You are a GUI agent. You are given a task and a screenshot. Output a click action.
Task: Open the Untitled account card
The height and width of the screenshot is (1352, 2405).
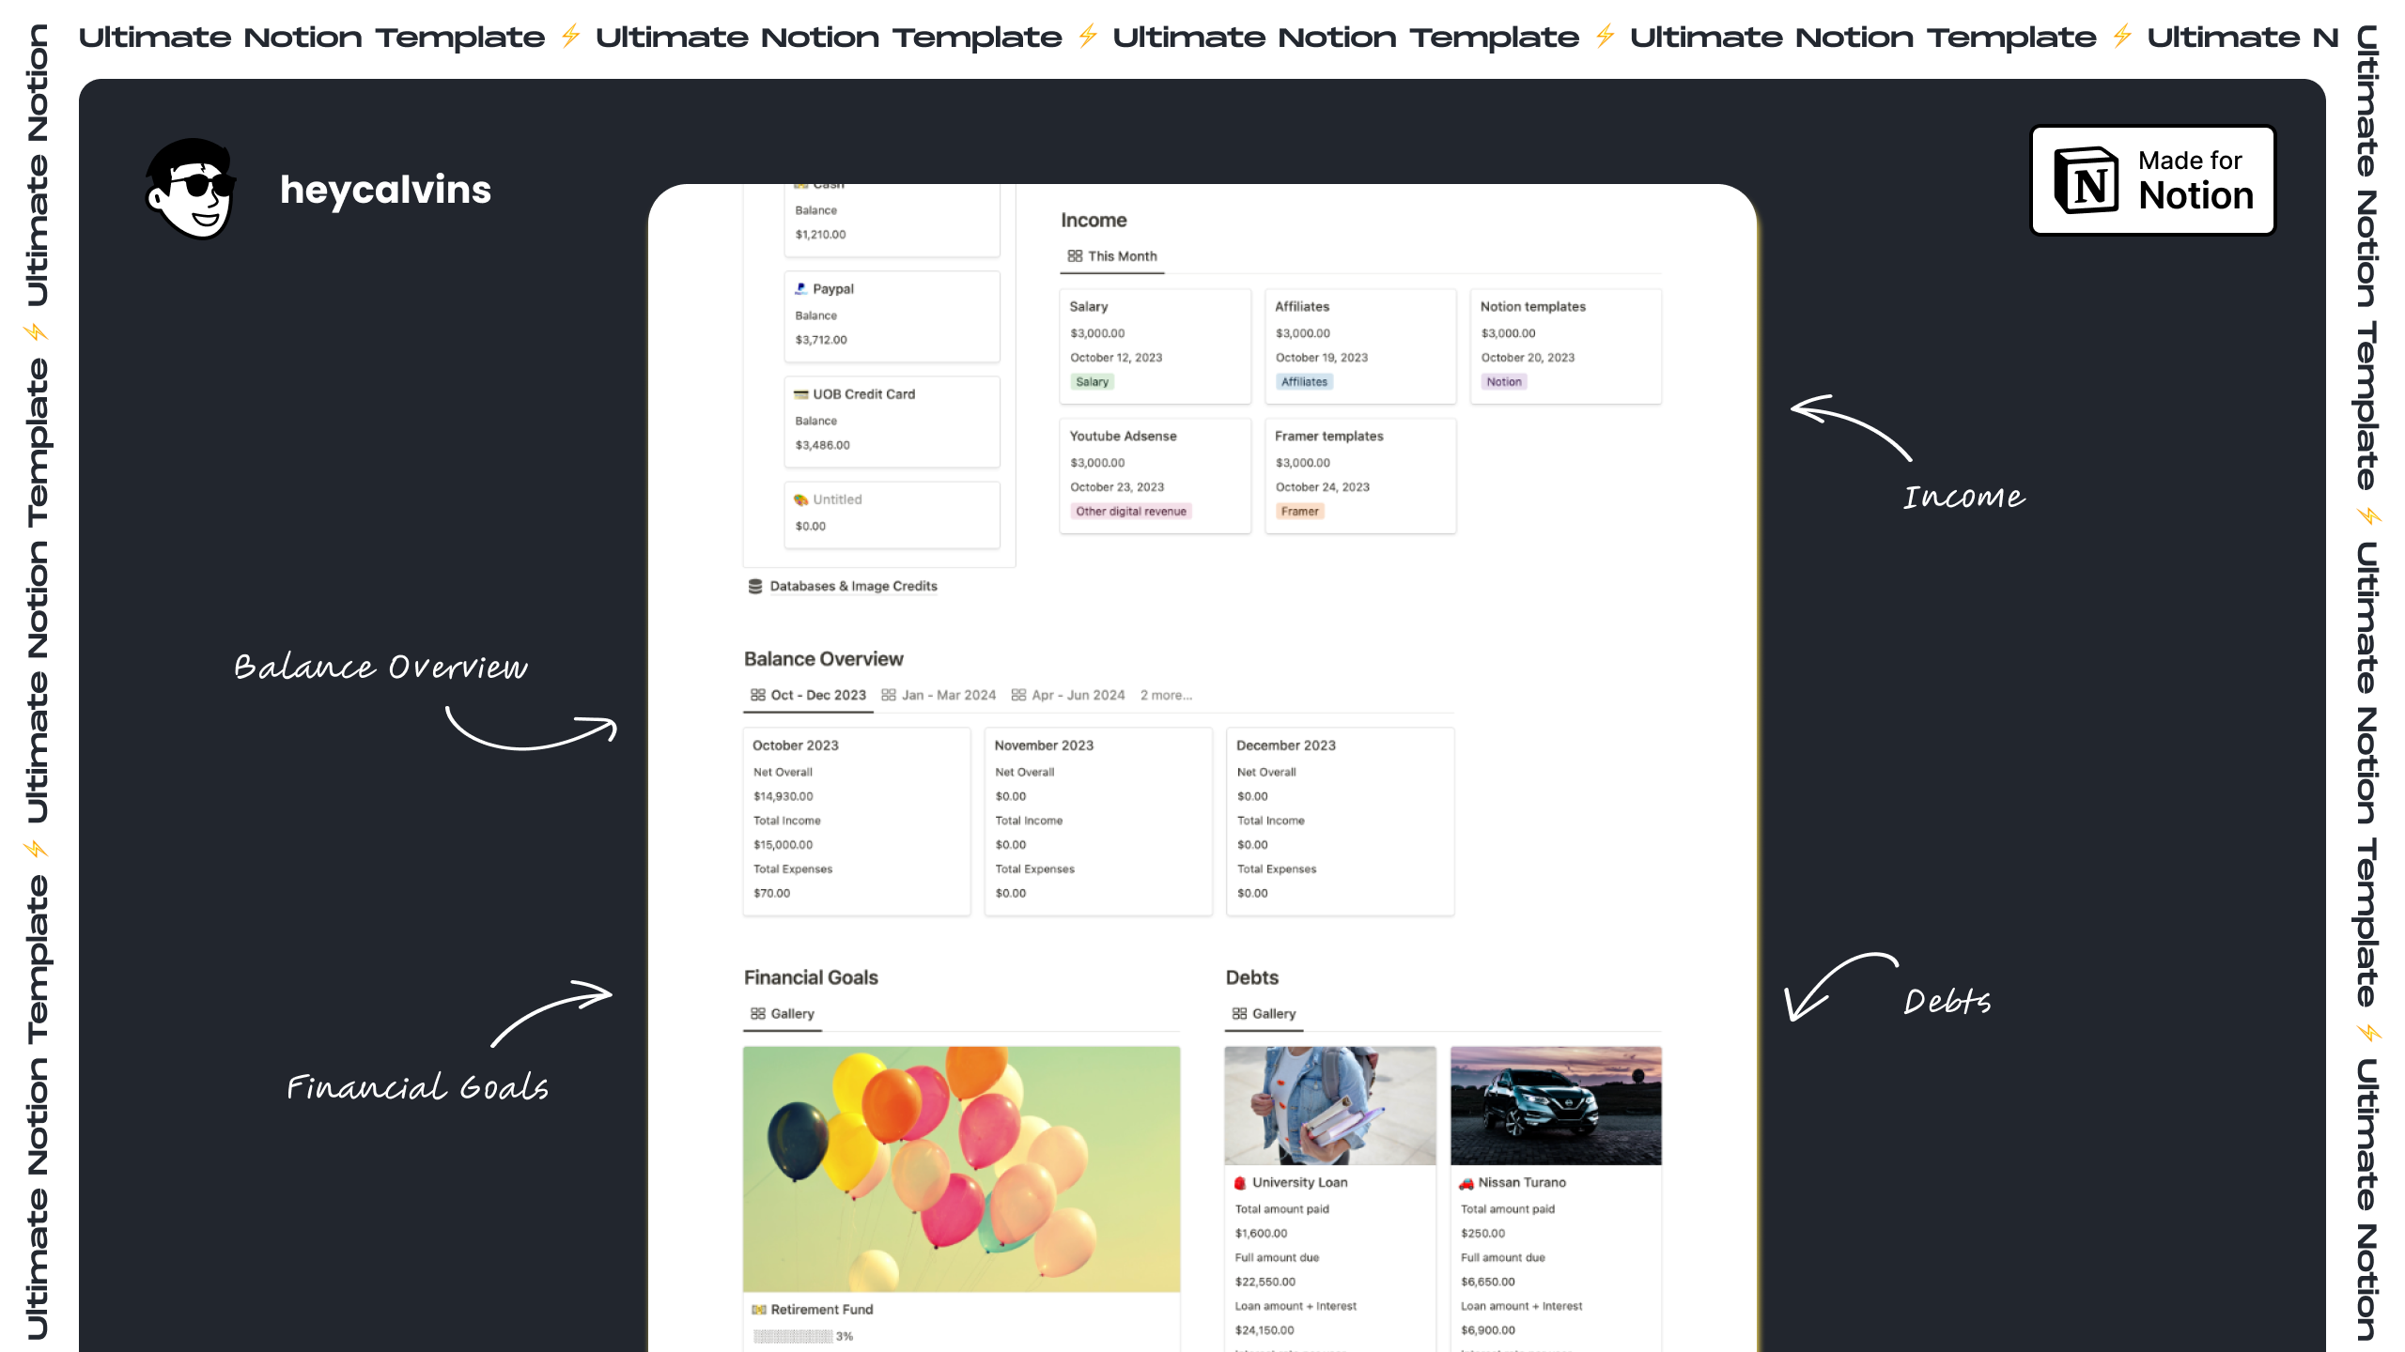coord(892,515)
